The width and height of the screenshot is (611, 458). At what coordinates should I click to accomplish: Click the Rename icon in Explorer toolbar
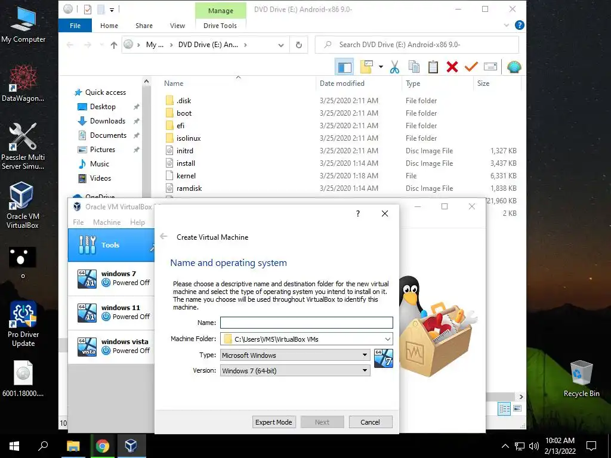(490, 67)
